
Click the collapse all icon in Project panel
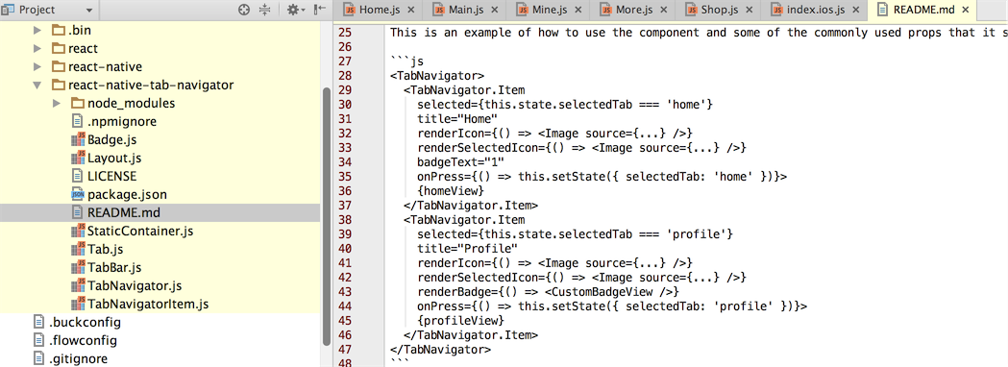(x=264, y=10)
